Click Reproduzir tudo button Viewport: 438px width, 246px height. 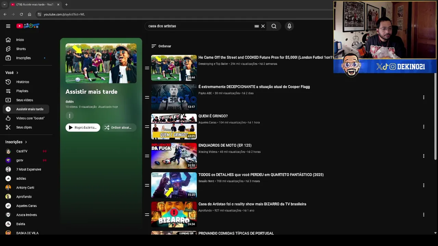pyautogui.click(x=83, y=127)
